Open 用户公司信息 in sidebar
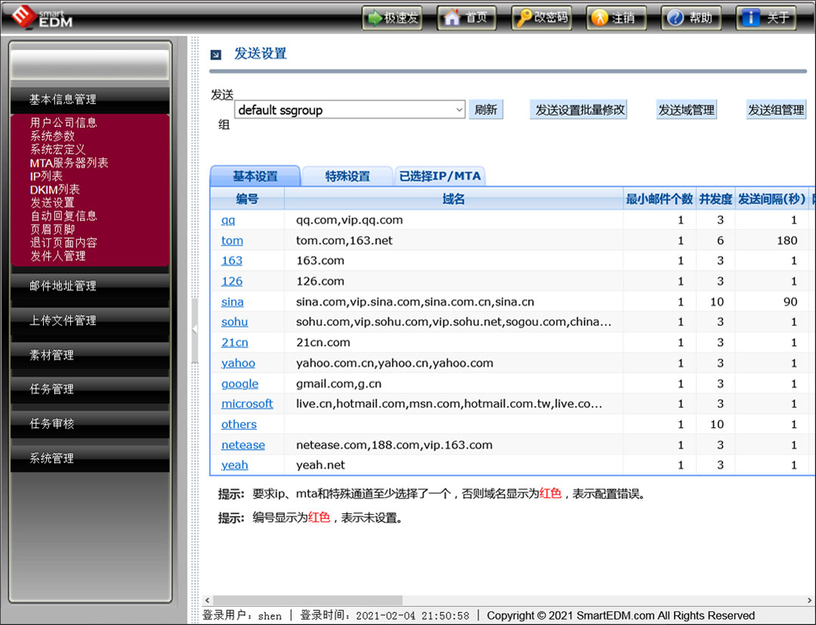The image size is (816, 625). click(63, 123)
